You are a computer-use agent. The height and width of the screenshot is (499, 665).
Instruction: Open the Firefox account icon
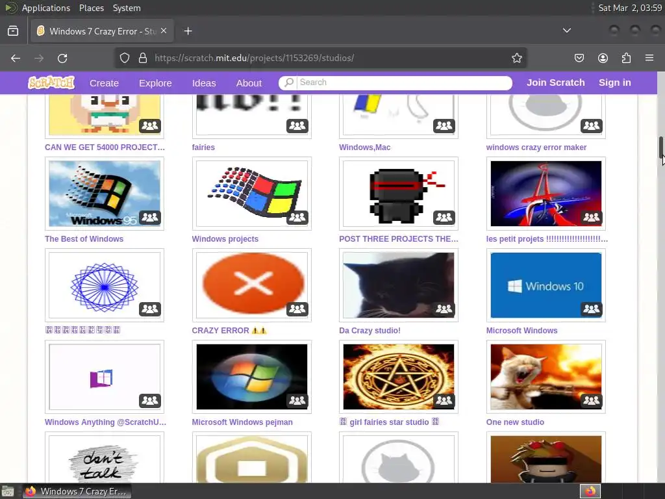[x=603, y=58]
